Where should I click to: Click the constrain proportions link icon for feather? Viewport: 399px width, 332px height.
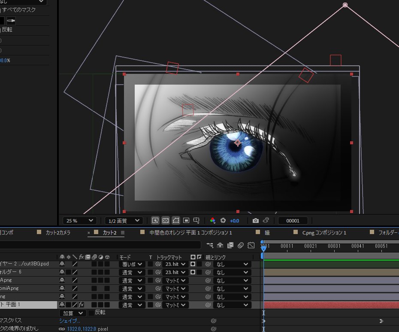(x=62, y=329)
